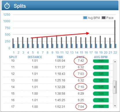120x112 pixels.
Task: Click the stopwatch icon beside Splits
Action: click(7, 6)
